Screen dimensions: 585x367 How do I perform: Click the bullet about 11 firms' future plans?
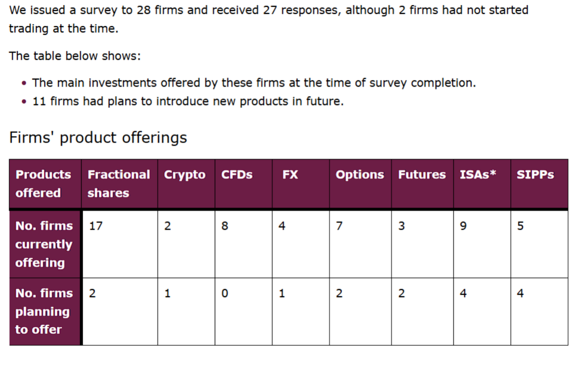[188, 101]
